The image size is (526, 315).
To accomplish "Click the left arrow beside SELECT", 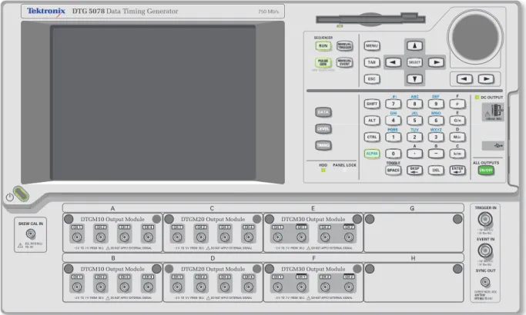I will click(x=394, y=62).
